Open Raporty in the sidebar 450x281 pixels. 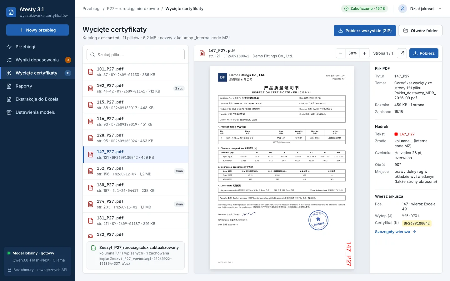pos(37,86)
